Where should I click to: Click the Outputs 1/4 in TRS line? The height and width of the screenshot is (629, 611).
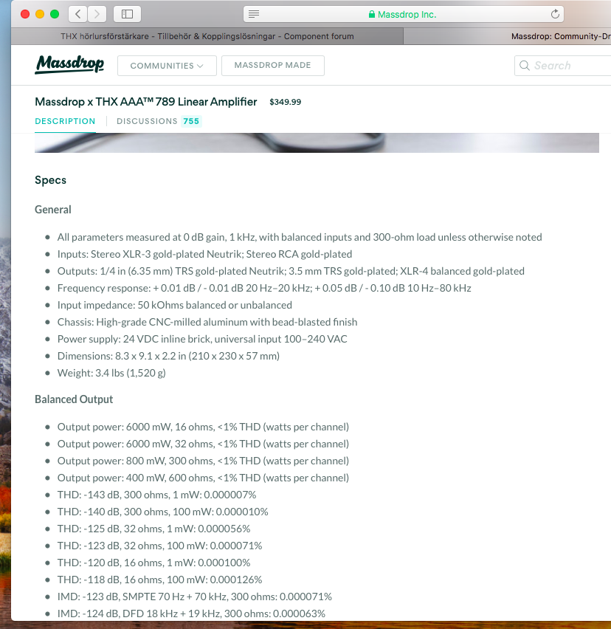coord(291,271)
